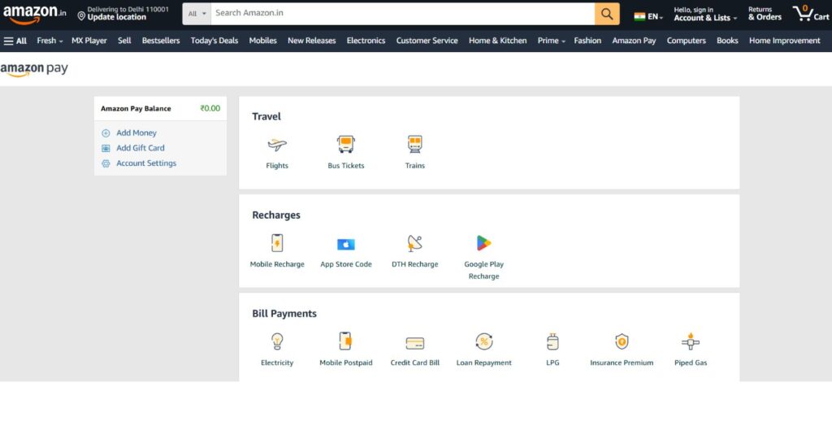Open the Credit Card Bill icon
The height and width of the screenshot is (426, 832).
point(415,343)
